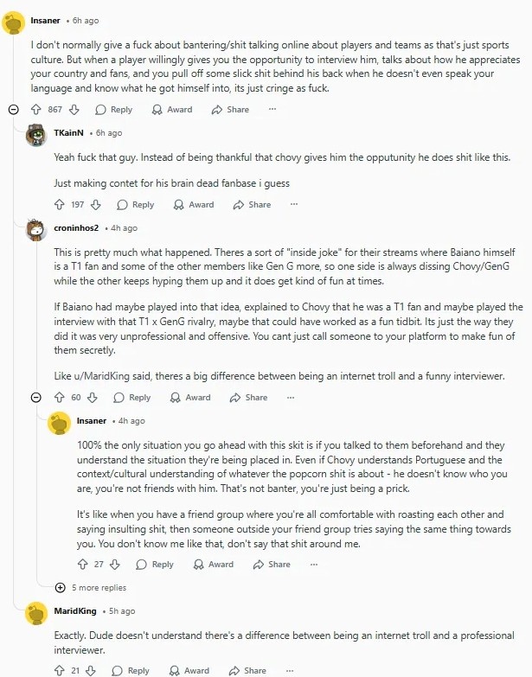Open croninhos2's user profile link
Viewport: 532px width, 677px height.
tap(76, 228)
